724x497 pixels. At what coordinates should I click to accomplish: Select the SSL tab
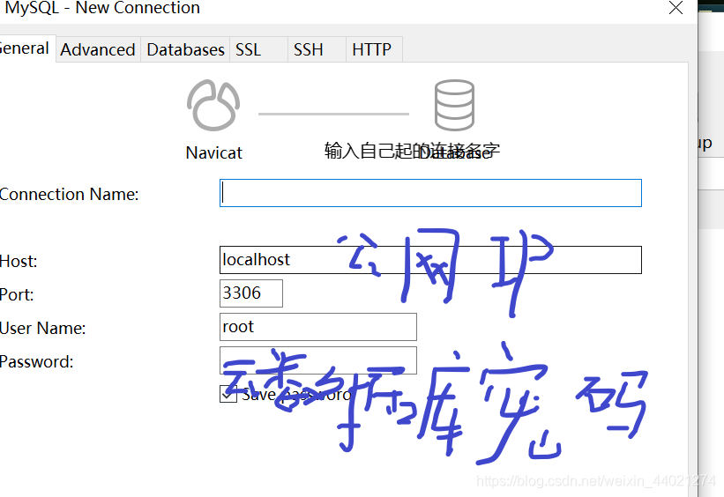[258, 49]
